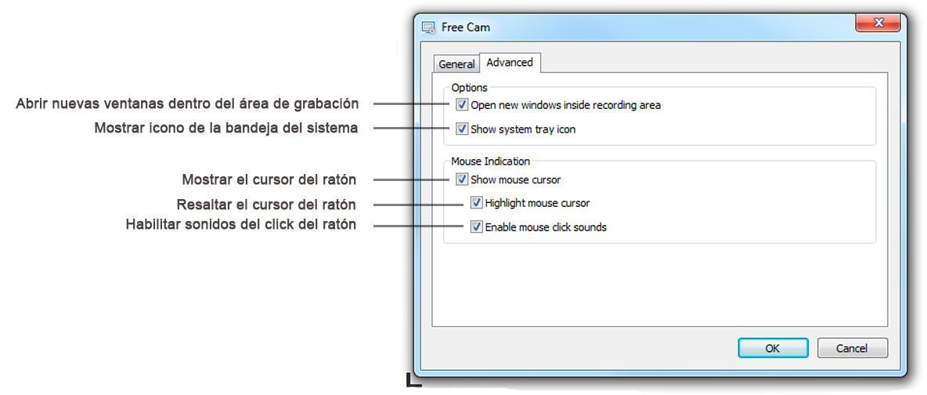Click the 'Habilitar sonidos del click' annotation
Screen dimensions: 927x395
241,225
